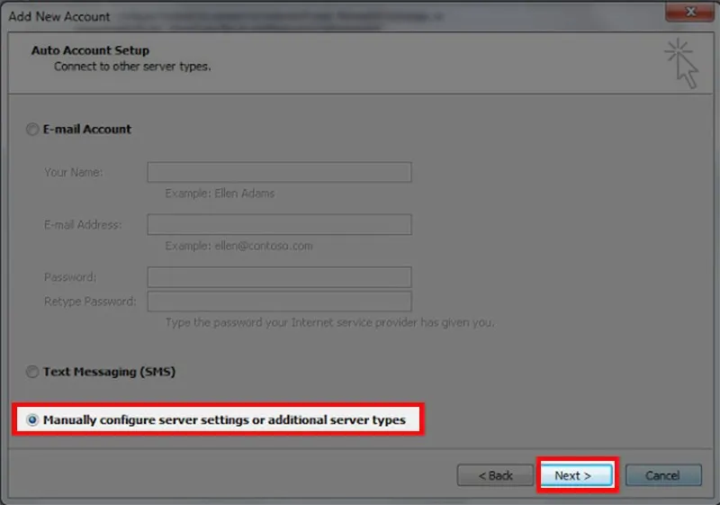Click the Add New Account title bar

pos(270,14)
